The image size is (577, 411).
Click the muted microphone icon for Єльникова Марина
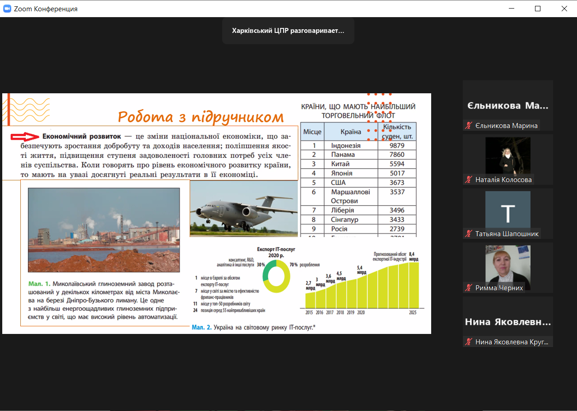tap(469, 126)
